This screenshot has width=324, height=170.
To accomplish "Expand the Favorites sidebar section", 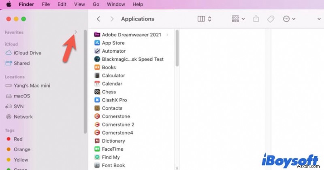I will pyautogui.click(x=76, y=32).
